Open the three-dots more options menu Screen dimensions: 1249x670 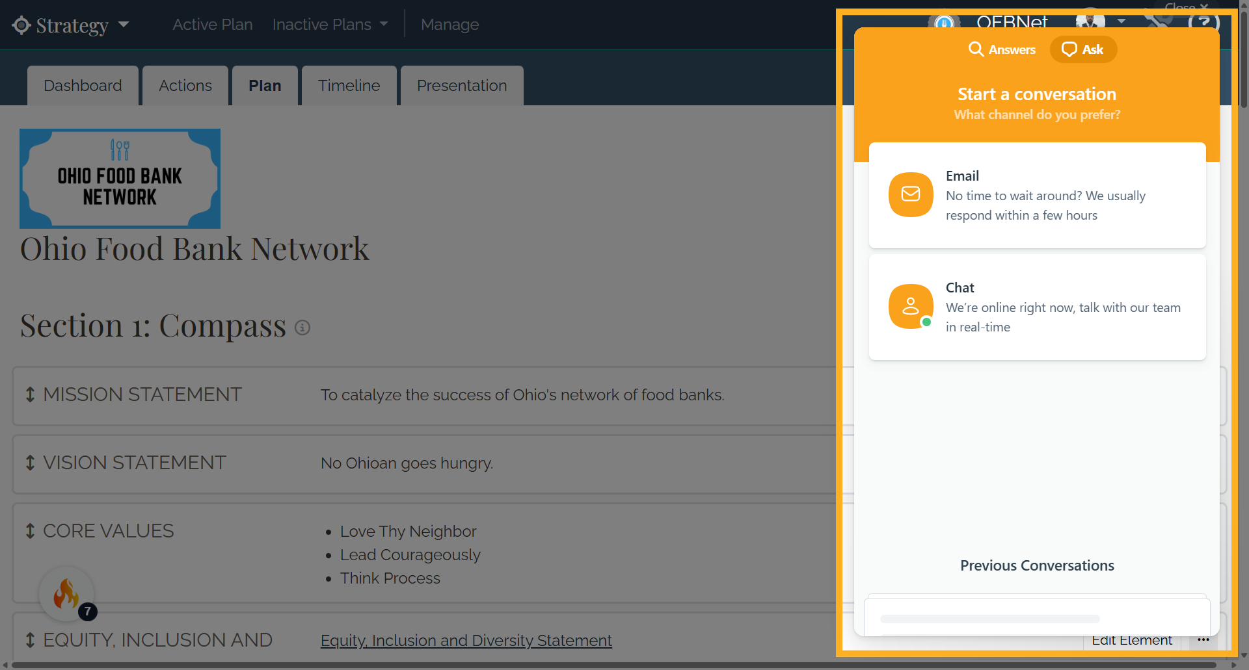1203,640
